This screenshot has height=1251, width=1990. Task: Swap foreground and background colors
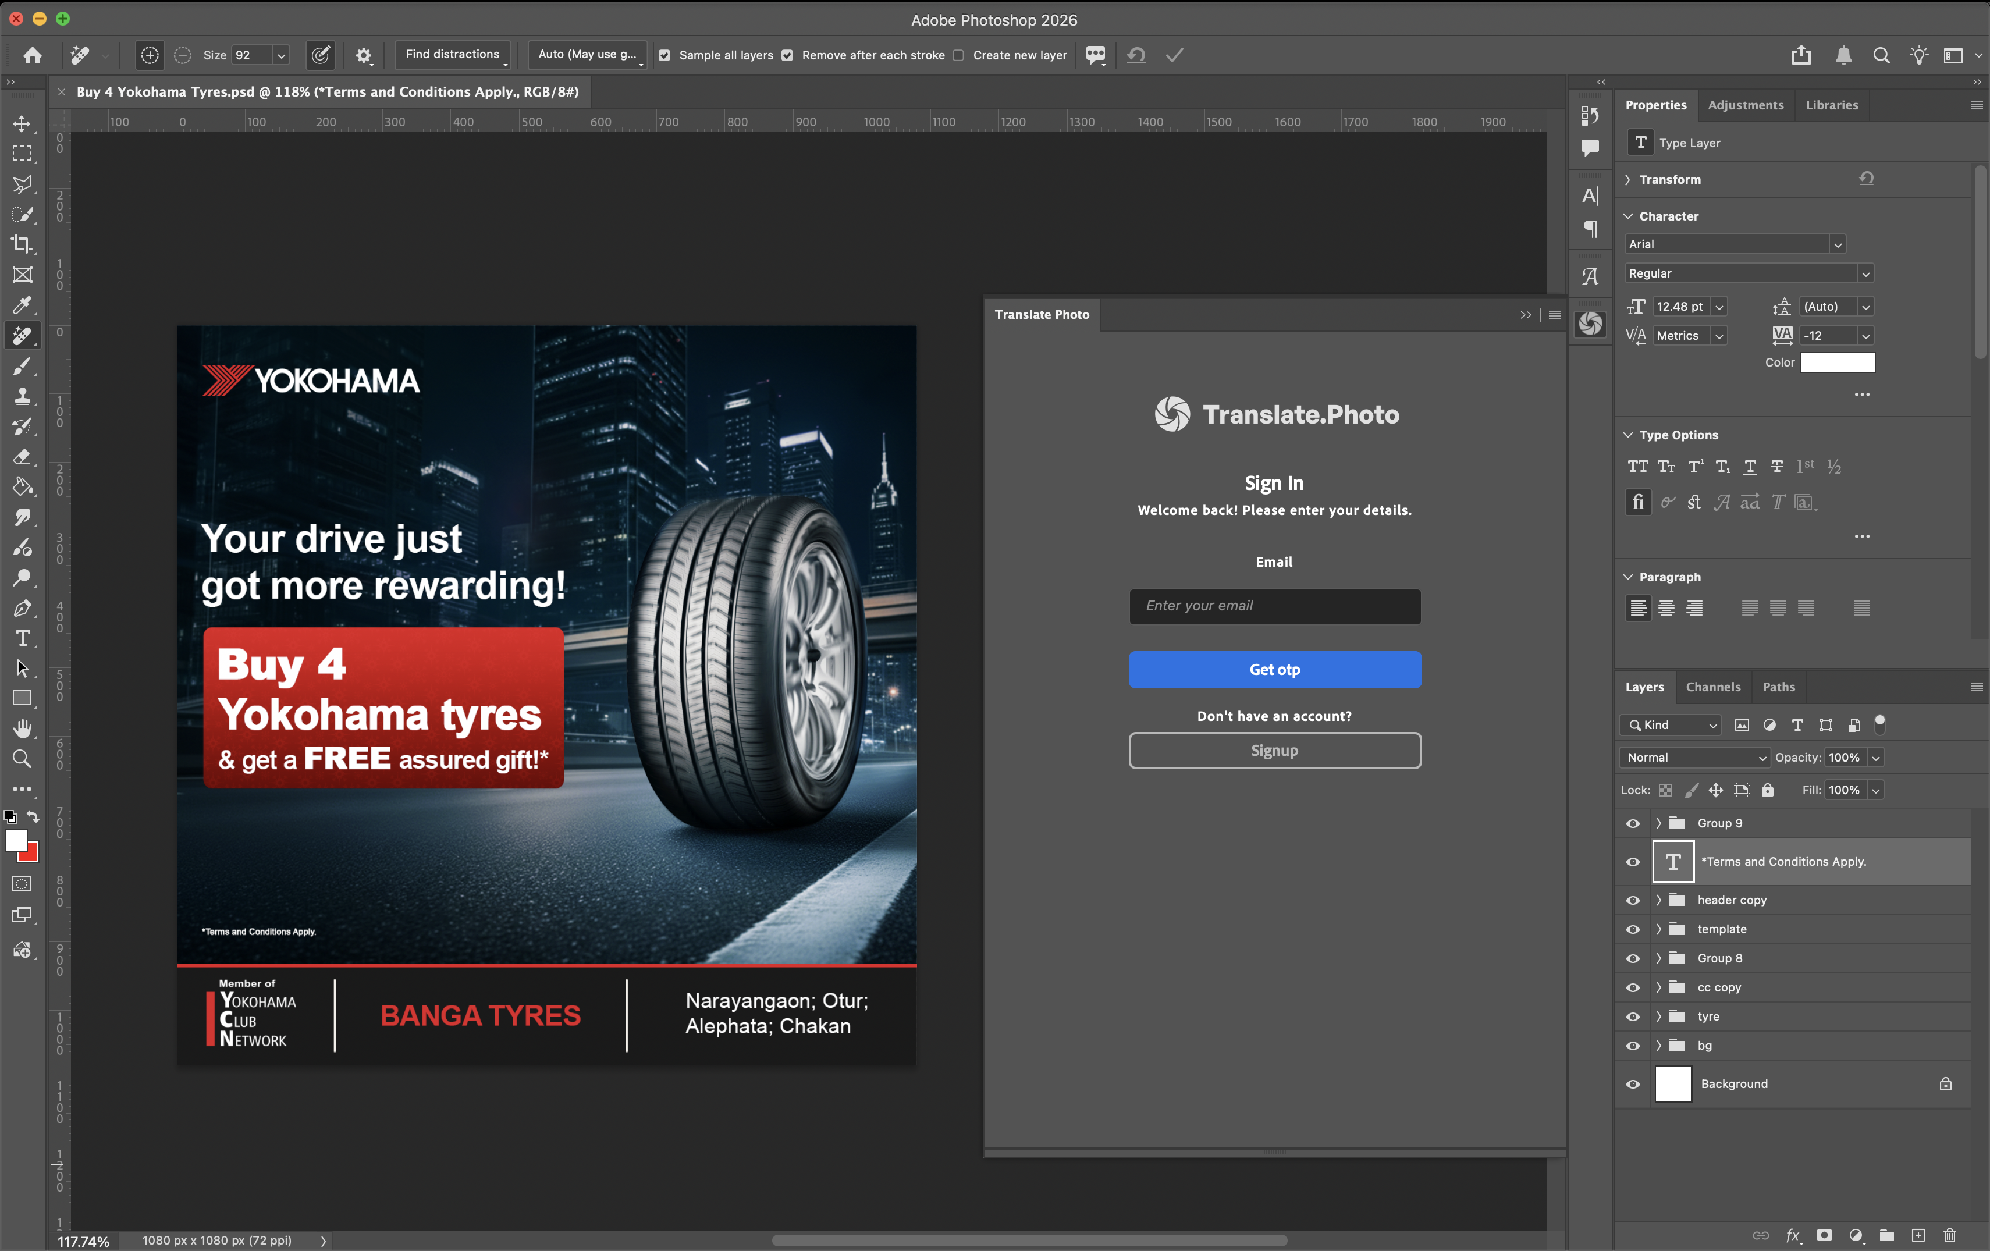33,816
